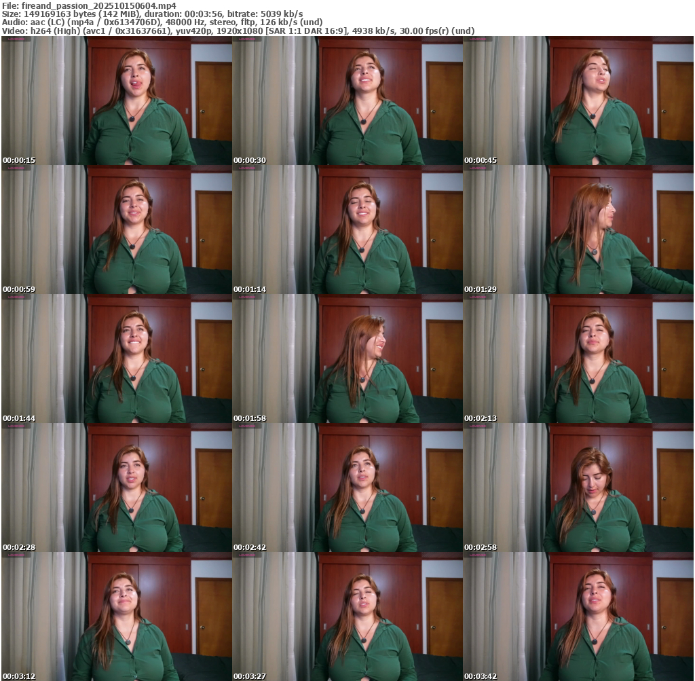
Task: Select the thumbnail frame at 00:00:30
Action: [347, 100]
